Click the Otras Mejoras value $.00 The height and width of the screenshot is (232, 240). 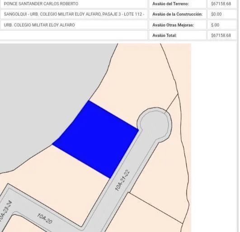coord(215,25)
